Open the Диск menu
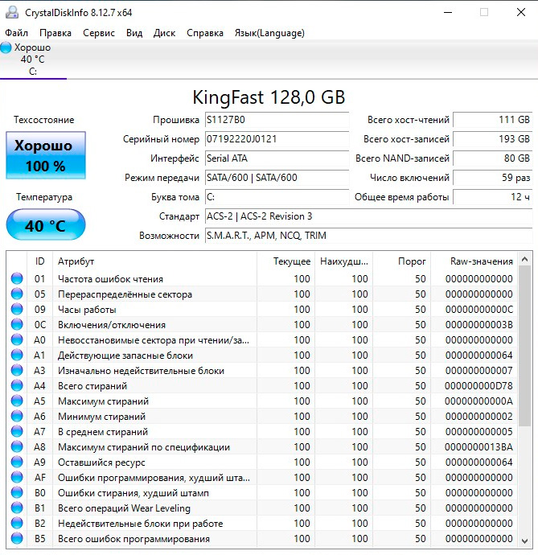The width and height of the screenshot is (538, 555). tap(164, 33)
